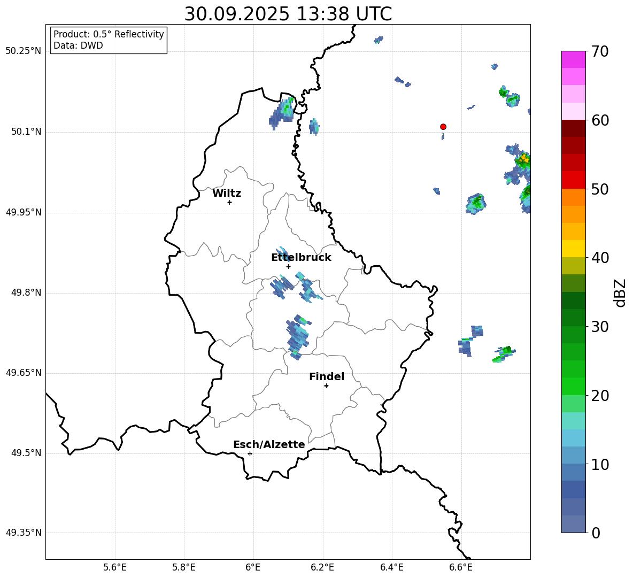Click the colorbar tick label 20
Screen dimensions: 633x578
[600, 396]
